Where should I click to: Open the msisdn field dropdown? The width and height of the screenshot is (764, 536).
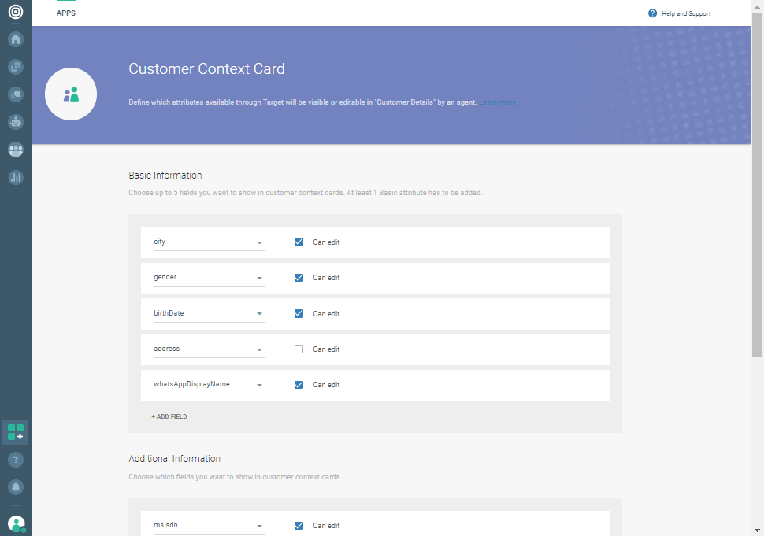pyautogui.click(x=259, y=525)
